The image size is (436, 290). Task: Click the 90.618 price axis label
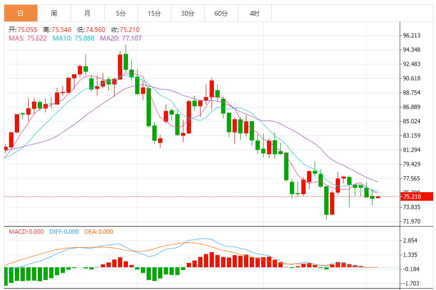point(412,78)
